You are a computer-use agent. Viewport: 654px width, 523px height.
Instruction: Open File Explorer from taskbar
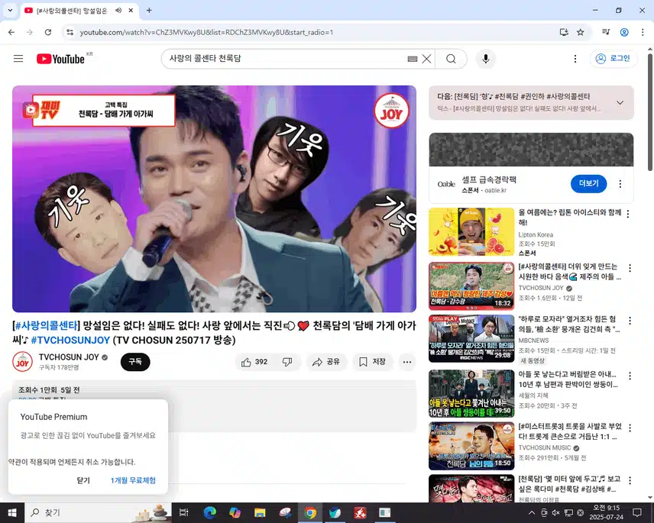(260, 512)
